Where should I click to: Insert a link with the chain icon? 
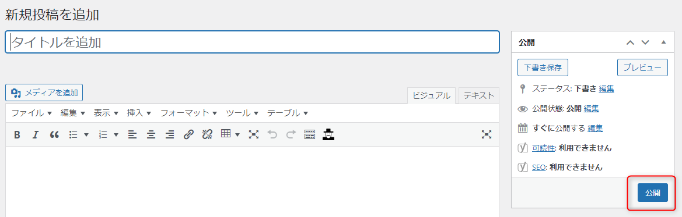coord(188,135)
